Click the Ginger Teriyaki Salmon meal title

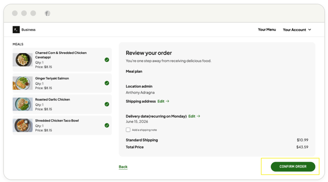(52, 79)
